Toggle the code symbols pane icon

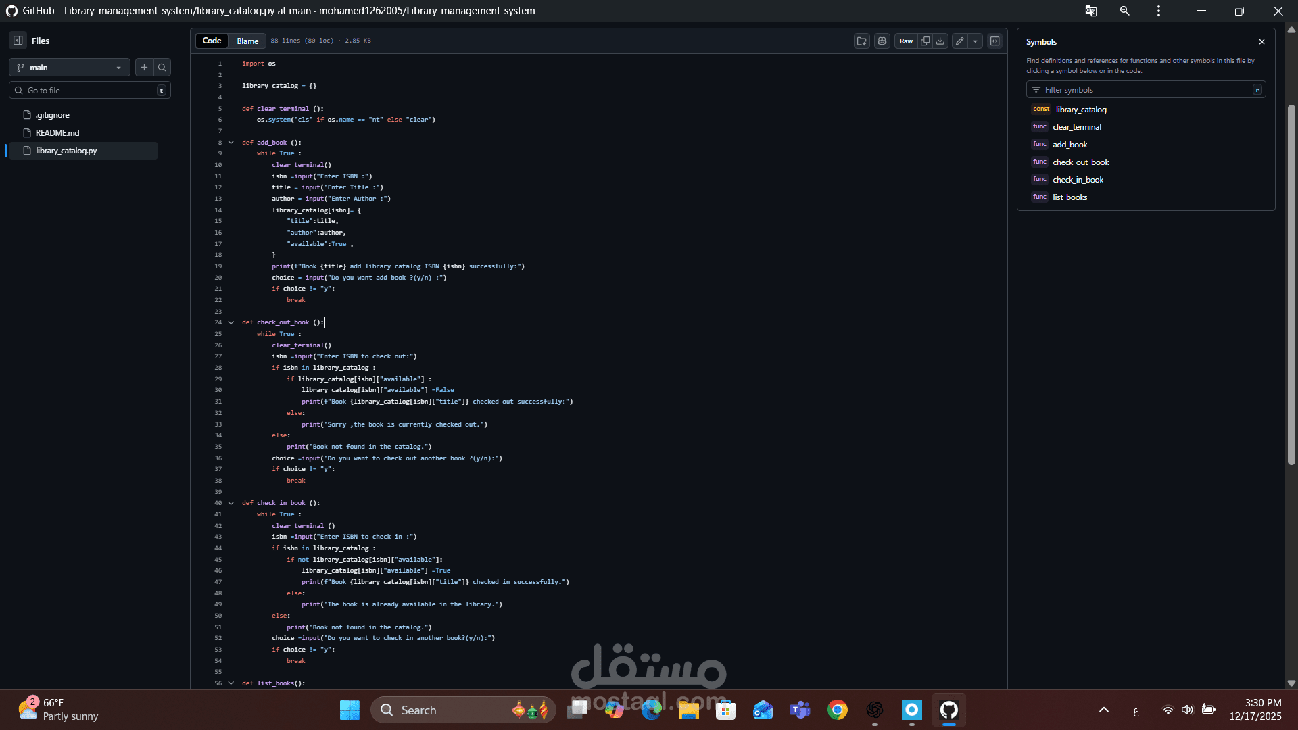pyautogui.click(x=995, y=41)
